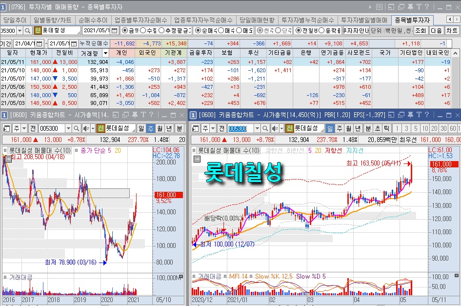Viewport: 461px width, 306px height.
Task: Open the calendar for date 2021/05/1
Action: [x=114, y=31]
